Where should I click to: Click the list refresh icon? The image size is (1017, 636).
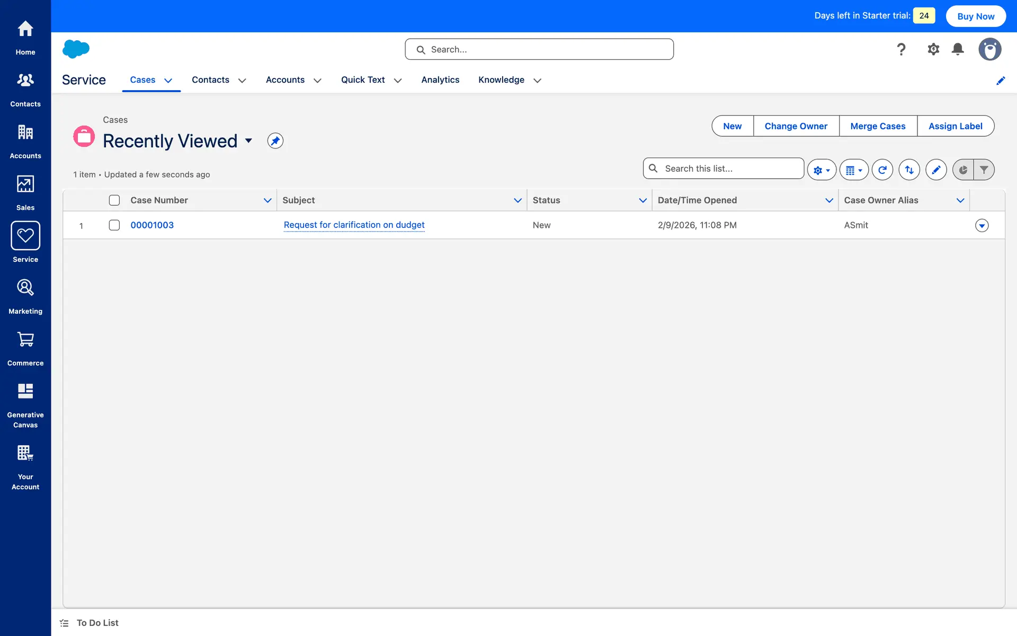click(882, 170)
